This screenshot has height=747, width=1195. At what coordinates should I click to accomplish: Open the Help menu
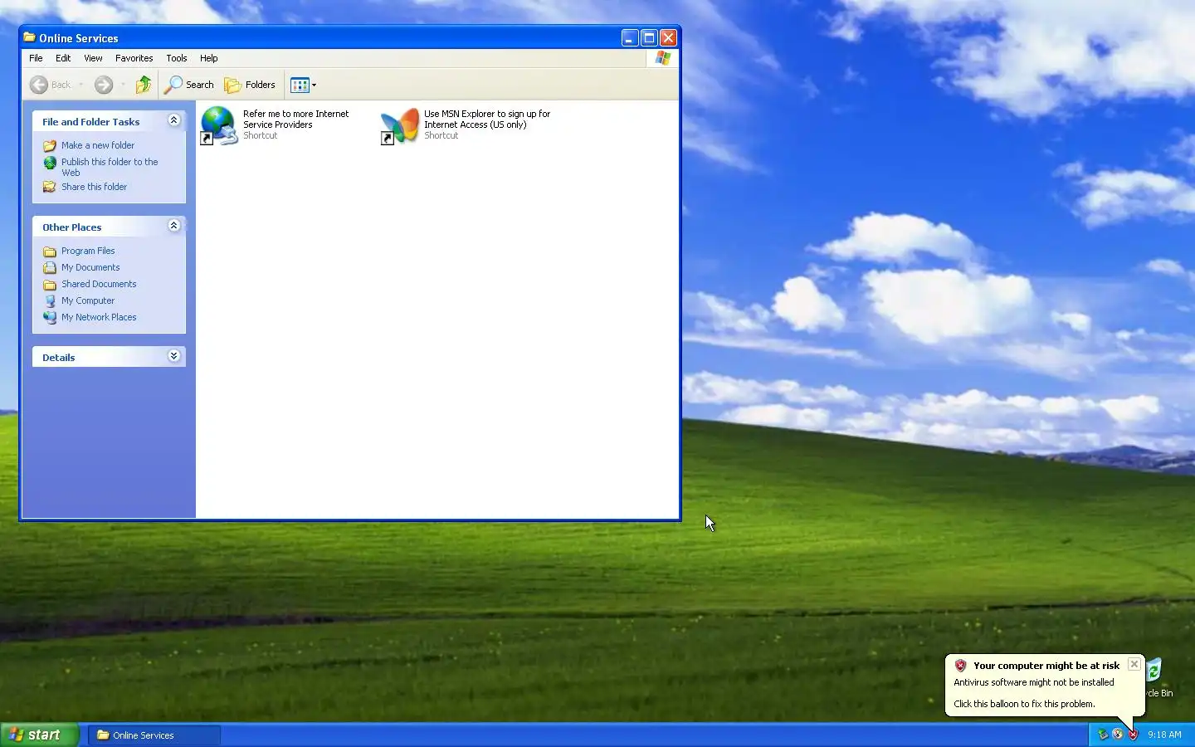(x=208, y=58)
